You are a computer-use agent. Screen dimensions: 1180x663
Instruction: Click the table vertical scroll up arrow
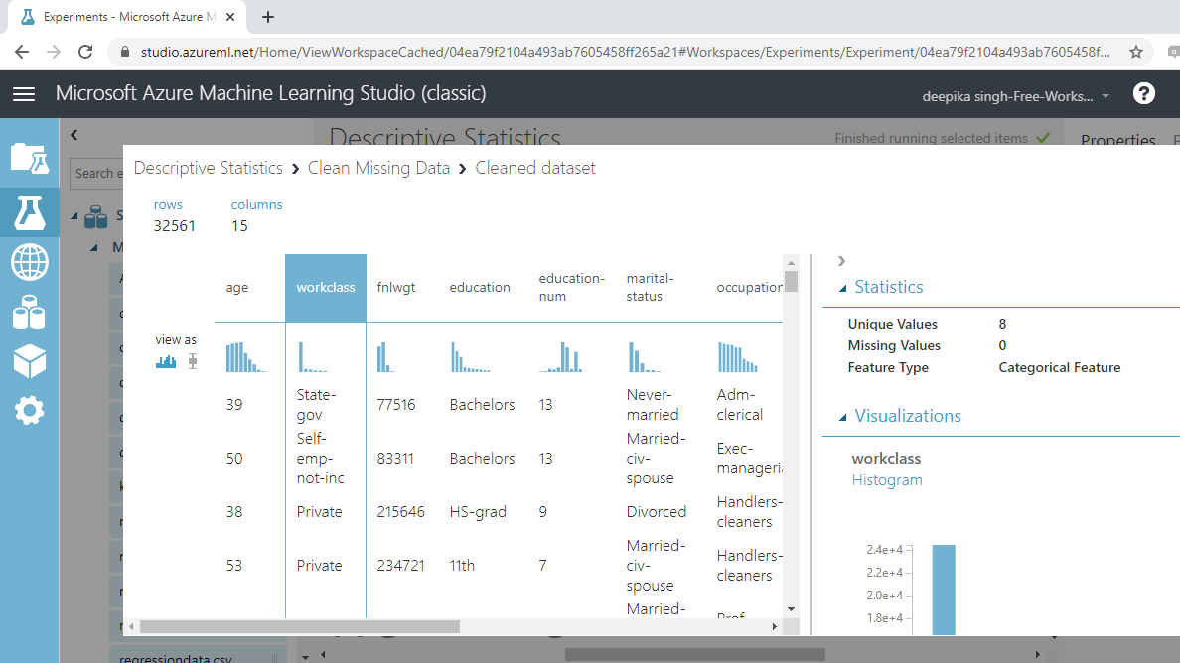click(x=791, y=262)
